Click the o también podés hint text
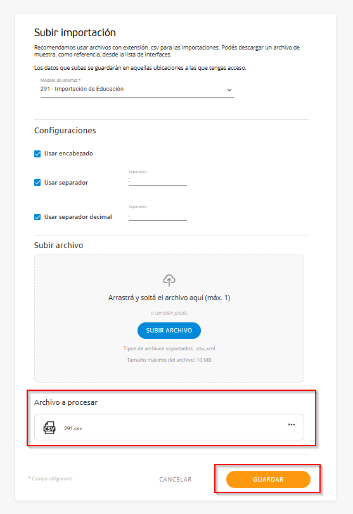353x514 pixels. click(169, 313)
